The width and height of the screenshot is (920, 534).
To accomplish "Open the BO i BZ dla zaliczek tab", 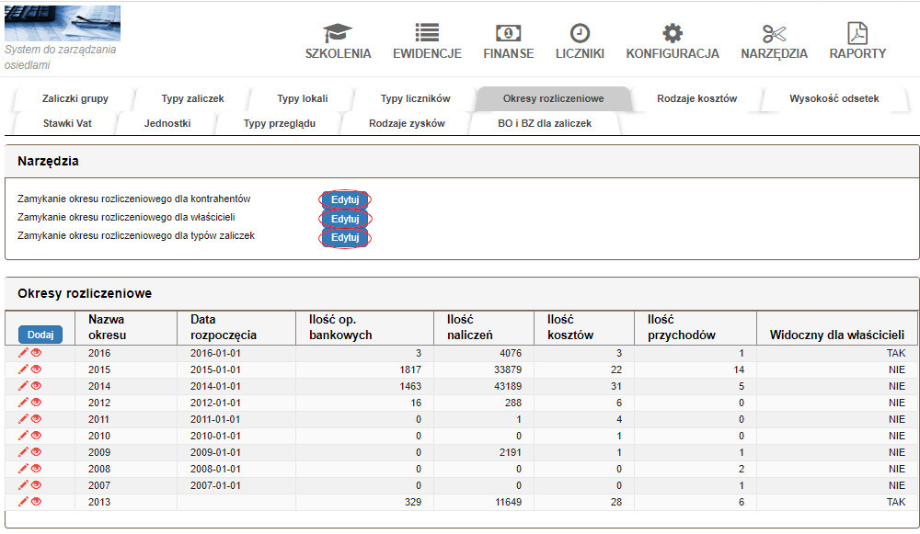I will tap(545, 123).
